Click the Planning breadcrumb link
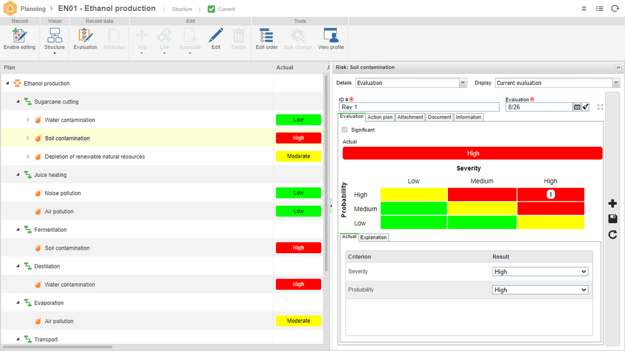 point(33,9)
